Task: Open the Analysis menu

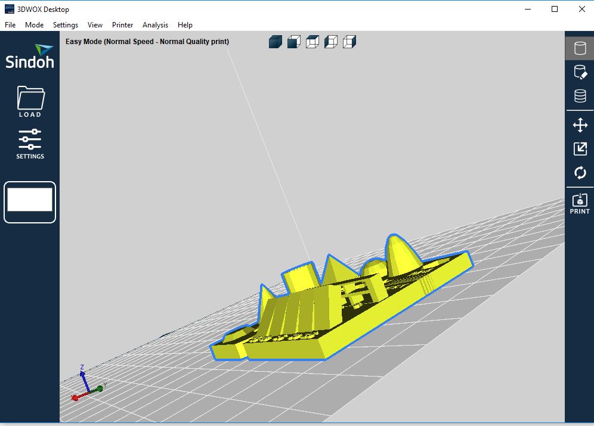Action: point(155,25)
